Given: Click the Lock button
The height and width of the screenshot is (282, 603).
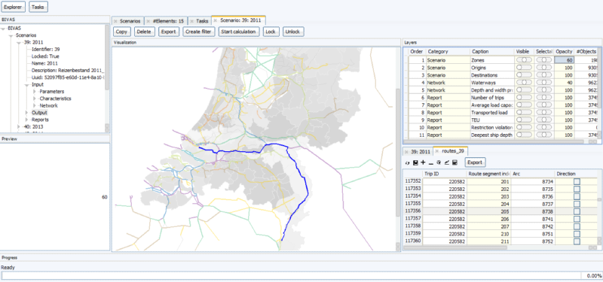Looking at the screenshot, I should point(271,32).
